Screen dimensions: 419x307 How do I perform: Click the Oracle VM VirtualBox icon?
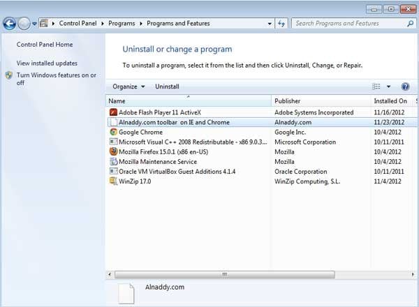click(114, 171)
